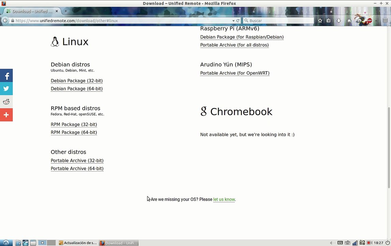Share page via Twitter sidebar icon

coord(6,88)
